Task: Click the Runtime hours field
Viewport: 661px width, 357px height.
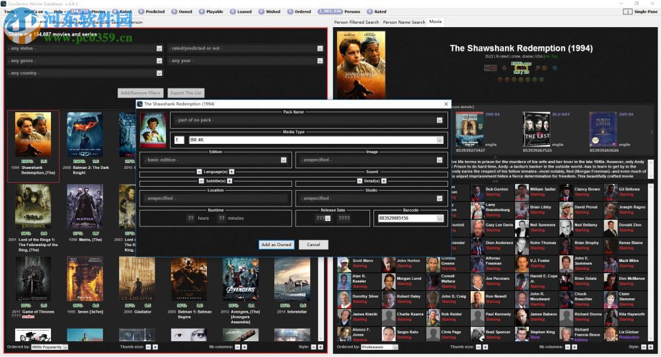Action: (x=190, y=218)
